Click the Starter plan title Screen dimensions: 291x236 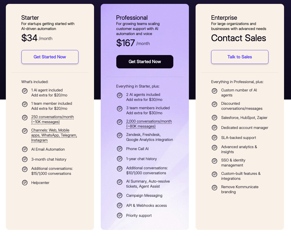30,18
